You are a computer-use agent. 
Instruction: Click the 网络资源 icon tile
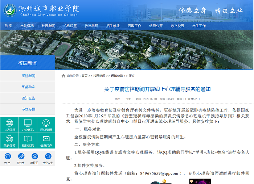pos(46,124)
